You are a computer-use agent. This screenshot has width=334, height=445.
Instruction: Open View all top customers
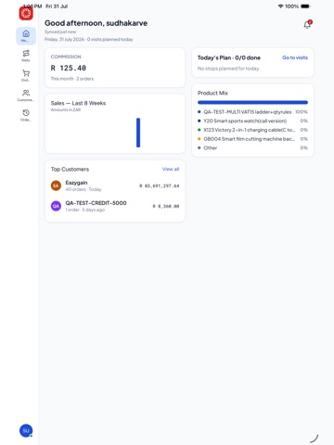click(171, 169)
